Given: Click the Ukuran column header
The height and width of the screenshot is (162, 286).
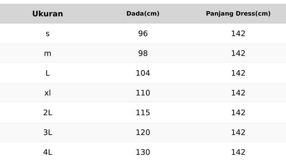Looking at the screenshot, I should point(48,14).
